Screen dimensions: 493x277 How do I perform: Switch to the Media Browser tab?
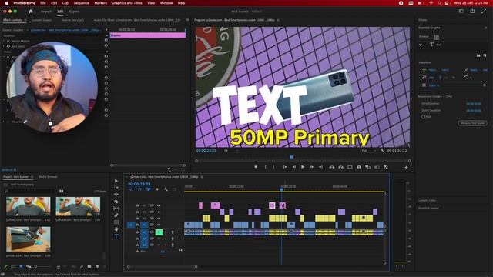(48, 177)
